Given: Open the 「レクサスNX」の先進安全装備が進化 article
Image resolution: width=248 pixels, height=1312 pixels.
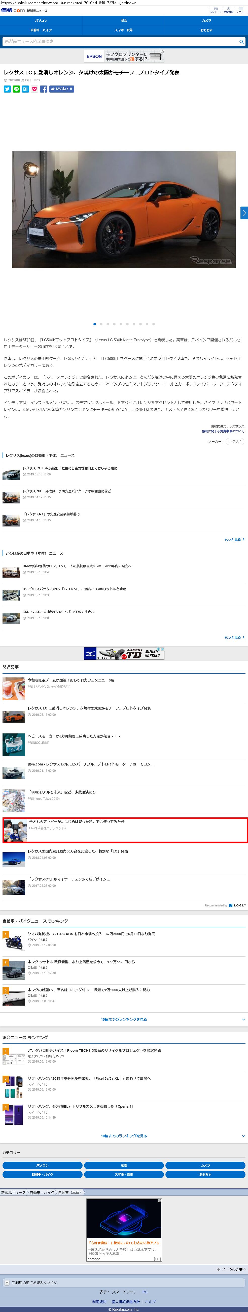Looking at the screenshot, I should pos(51,515).
